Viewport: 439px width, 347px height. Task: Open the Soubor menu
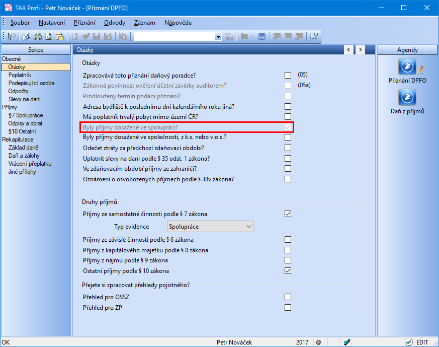coord(20,23)
